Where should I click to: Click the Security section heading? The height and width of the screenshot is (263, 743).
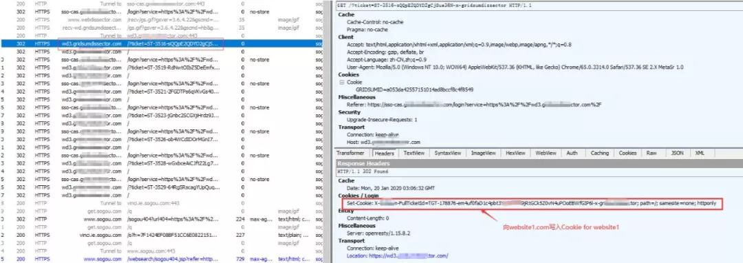click(349, 112)
